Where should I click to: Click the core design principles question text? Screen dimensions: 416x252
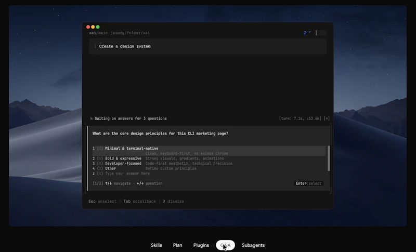(x=160, y=134)
